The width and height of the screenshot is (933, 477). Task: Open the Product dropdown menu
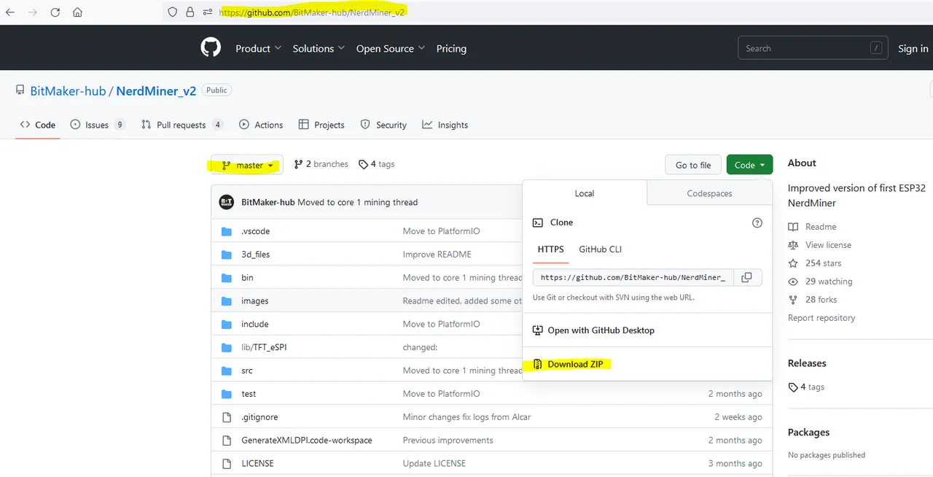(x=258, y=49)
